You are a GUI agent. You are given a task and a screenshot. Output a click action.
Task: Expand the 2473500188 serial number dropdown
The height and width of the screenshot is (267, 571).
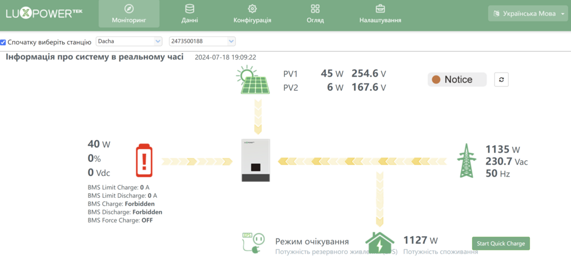(203, 41)
